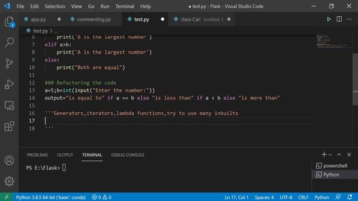358x201 pixels.
Task: Select Python 3.8.5 interpreter in status bar
Action: [x=51, y=197]
